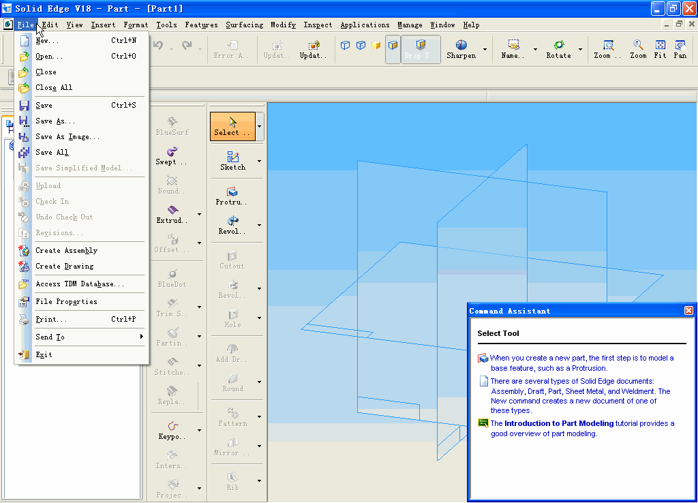Close the Command Assistant panel
Image resolution: width=698 pixels, height=503 pixels.
(688, 311)
